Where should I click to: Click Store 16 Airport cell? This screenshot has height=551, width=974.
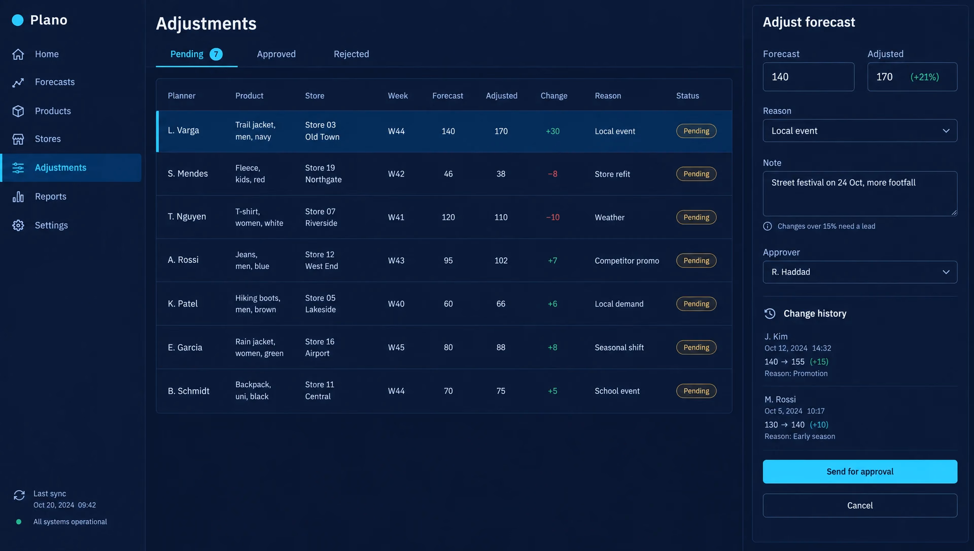pyautogui.click(x=320, y=348)
